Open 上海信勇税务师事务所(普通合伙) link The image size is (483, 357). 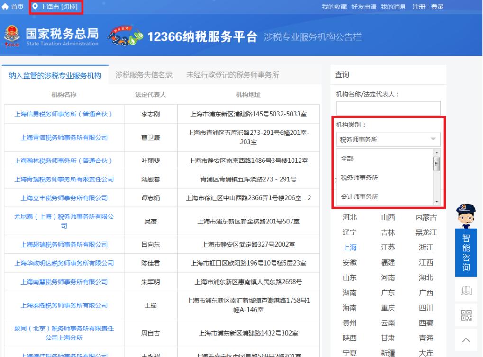click(63, 114)
